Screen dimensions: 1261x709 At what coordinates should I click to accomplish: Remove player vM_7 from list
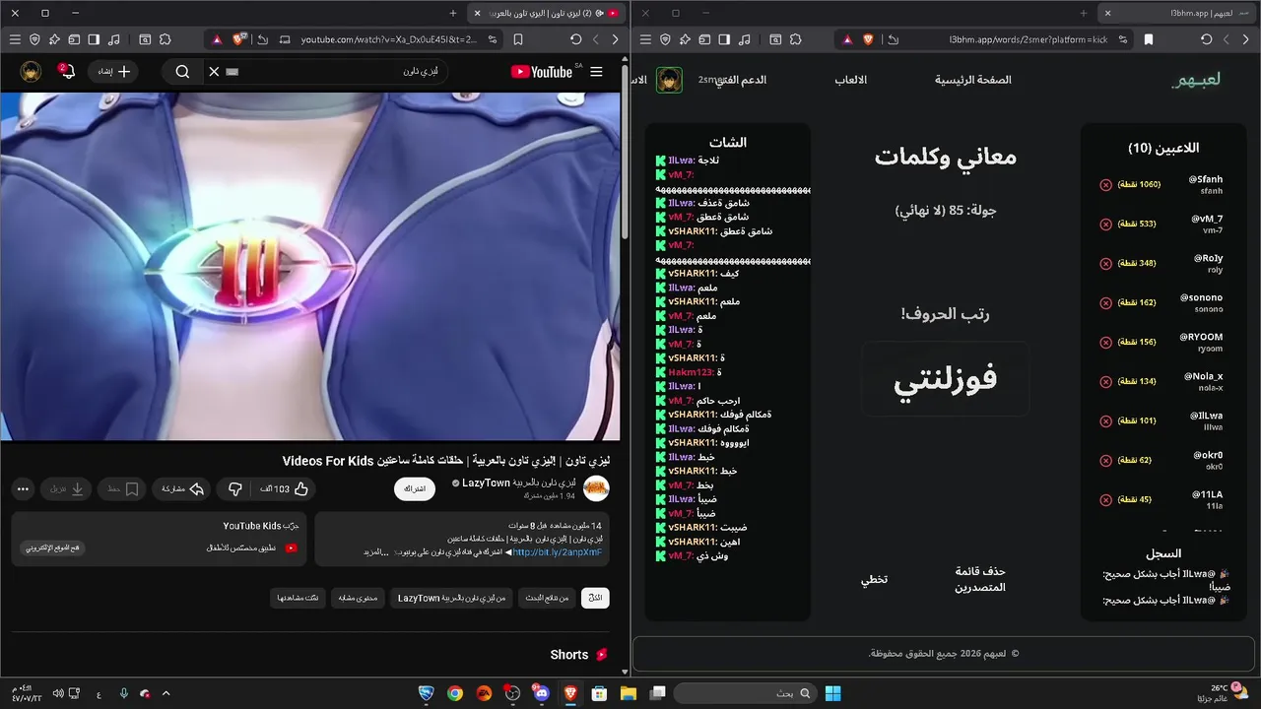click(x=1105, y=225)
